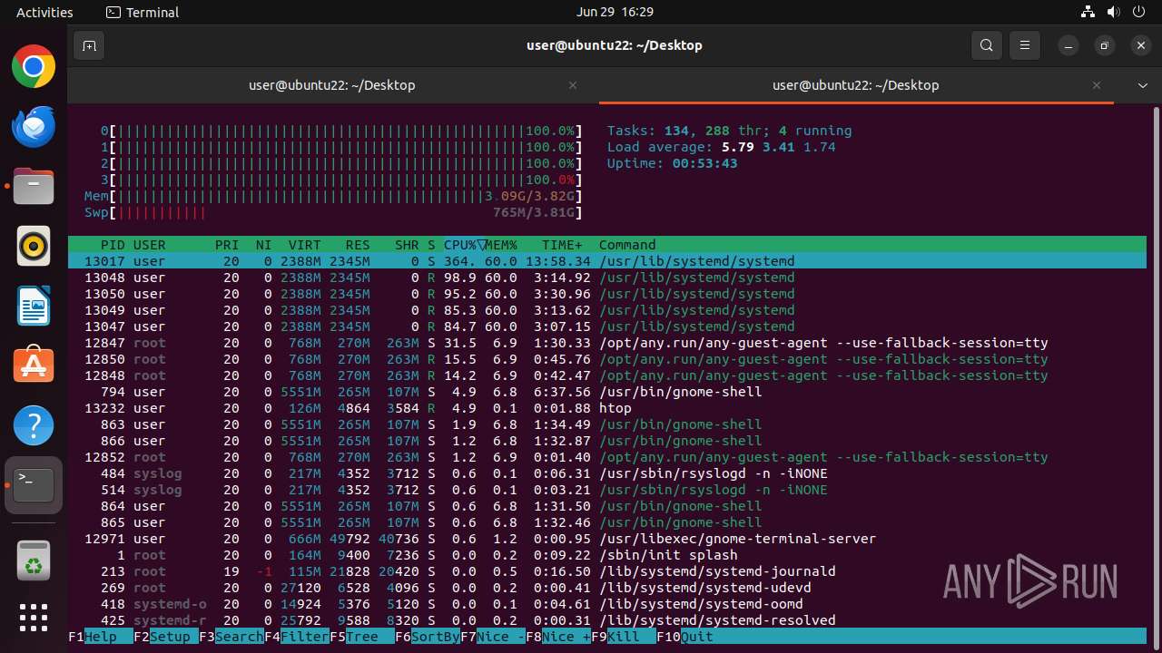Sort by VIRT column header
The width and height of the screenshot is (1162, 653).
[x=304, y=245]
